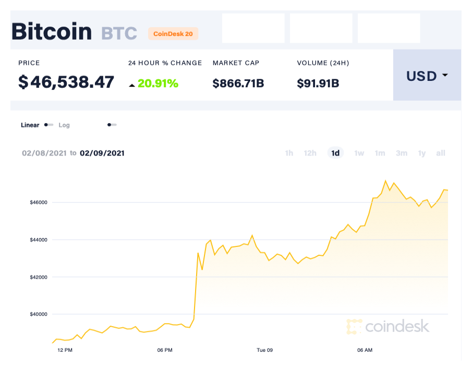
Task: Toggle the Linear/Log scale switch
Action: [x=49, y=125]
